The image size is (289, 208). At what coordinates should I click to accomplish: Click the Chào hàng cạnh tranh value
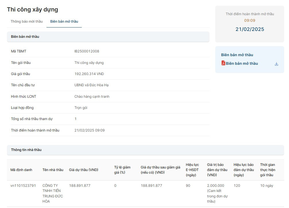click(92, 97)
